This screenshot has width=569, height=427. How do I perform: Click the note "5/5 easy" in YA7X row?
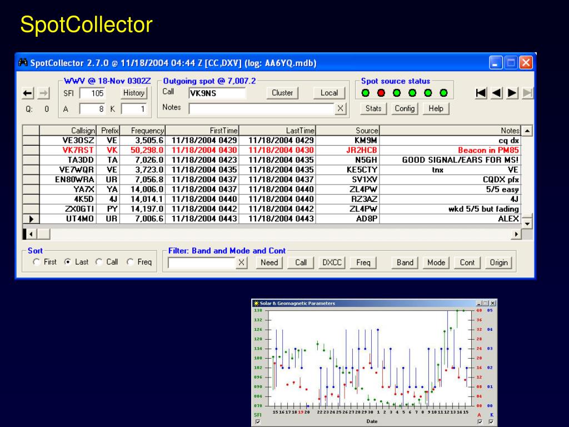(x=502, y=190)
